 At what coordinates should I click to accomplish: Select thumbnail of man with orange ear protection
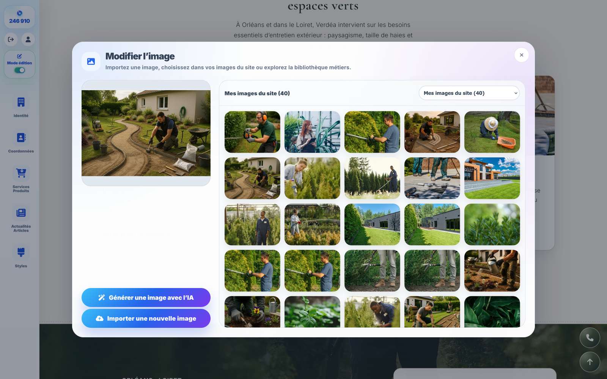(252, 132)
